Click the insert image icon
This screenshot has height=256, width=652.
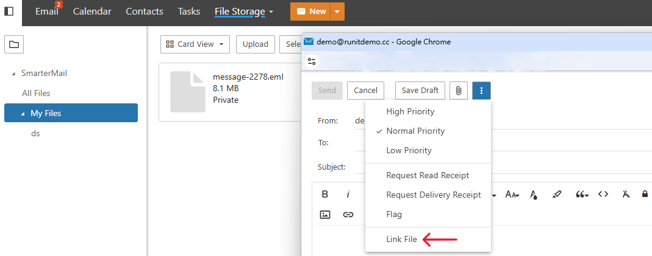[325, 215]
